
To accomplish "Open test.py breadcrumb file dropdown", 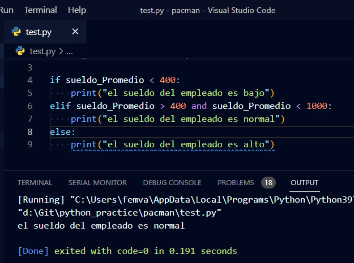I will click(42, 51).
